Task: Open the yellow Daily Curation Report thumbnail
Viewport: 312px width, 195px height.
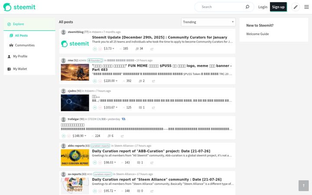Action: (75, 158)
